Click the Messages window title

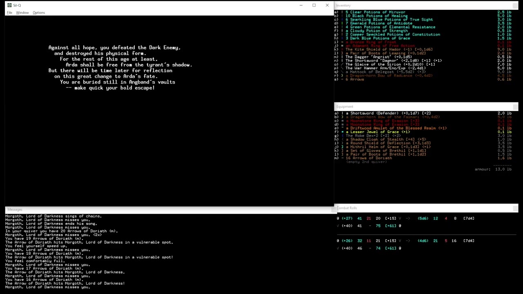(x=15, y=209)
